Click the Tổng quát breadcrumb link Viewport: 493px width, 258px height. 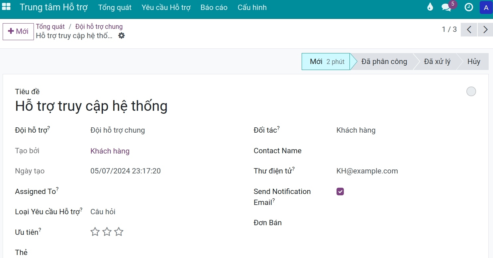50,27
